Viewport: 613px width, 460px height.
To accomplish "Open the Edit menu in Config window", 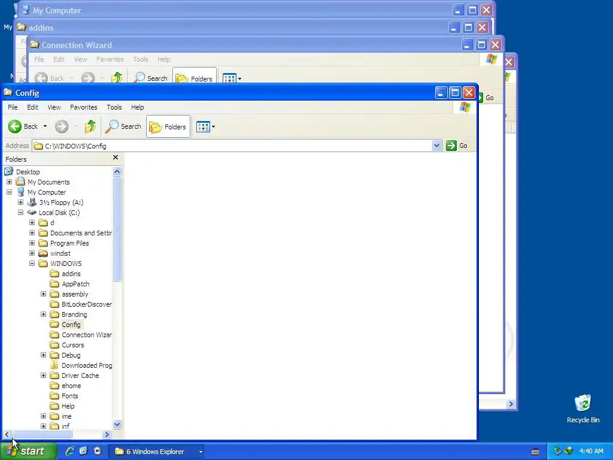I will [x=32, y=107].
